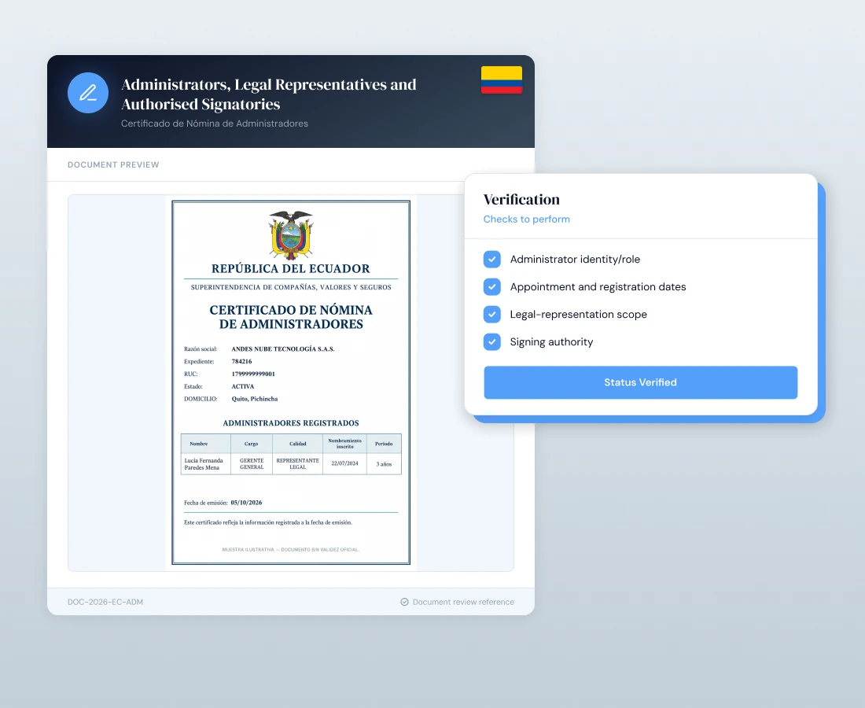Click the 22/07/2024 appointment date cell
Viewport: 865px width, 708px height.
[x=344, y=463]
